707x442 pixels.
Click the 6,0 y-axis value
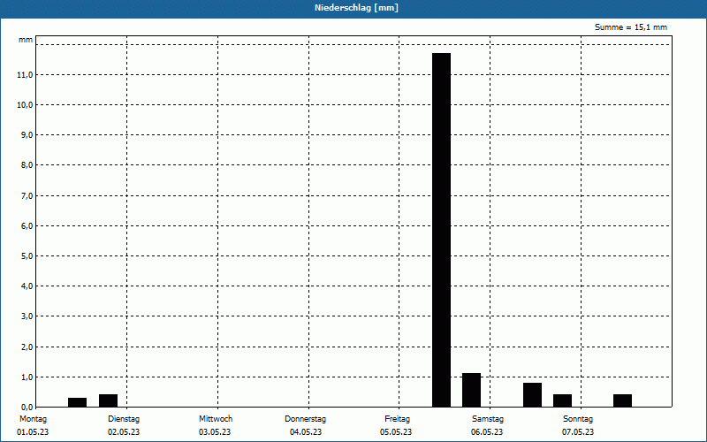coord(27,226)
